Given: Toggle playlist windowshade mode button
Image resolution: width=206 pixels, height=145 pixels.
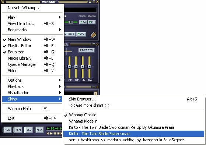Looking at the screenshot, I should (94, 87).
